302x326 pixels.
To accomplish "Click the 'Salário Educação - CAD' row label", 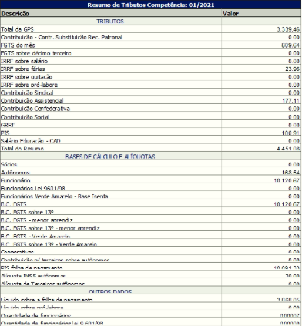I will coord(31,141).
